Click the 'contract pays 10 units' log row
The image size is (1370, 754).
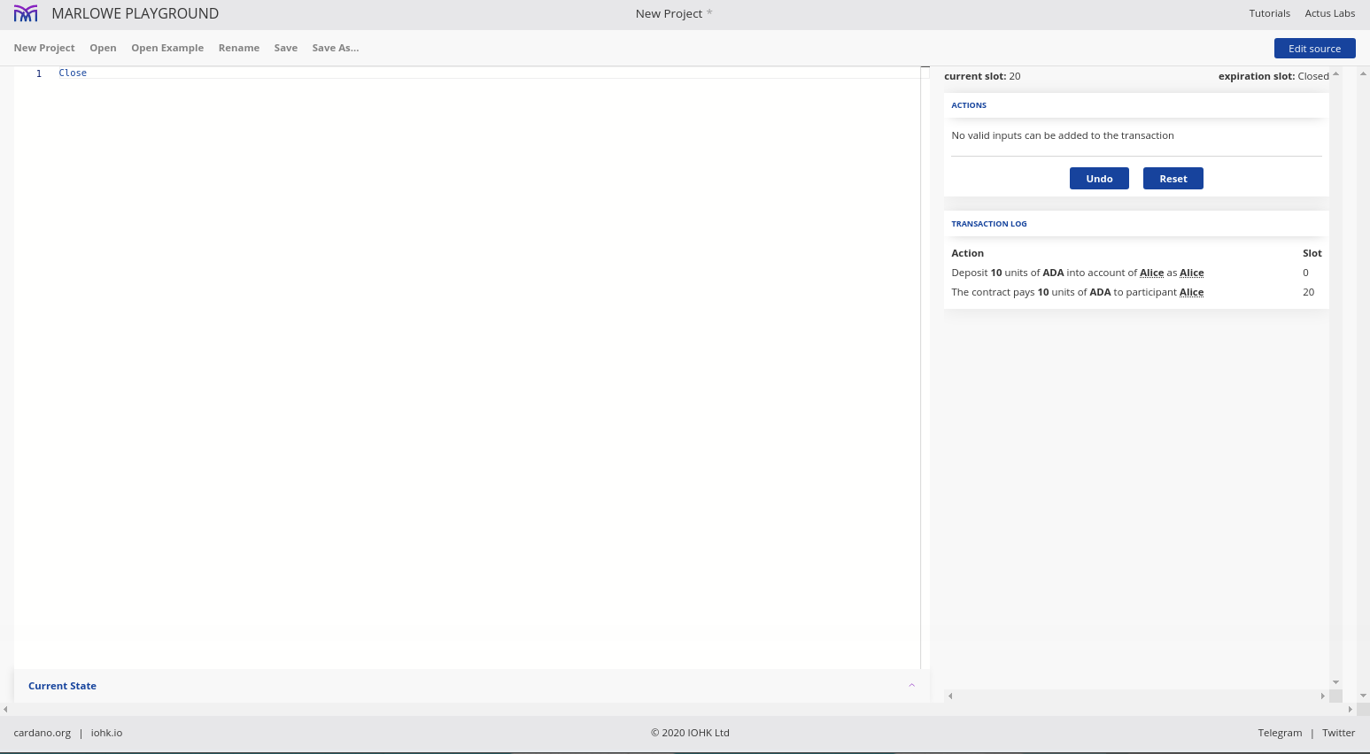pos(1136,292)
